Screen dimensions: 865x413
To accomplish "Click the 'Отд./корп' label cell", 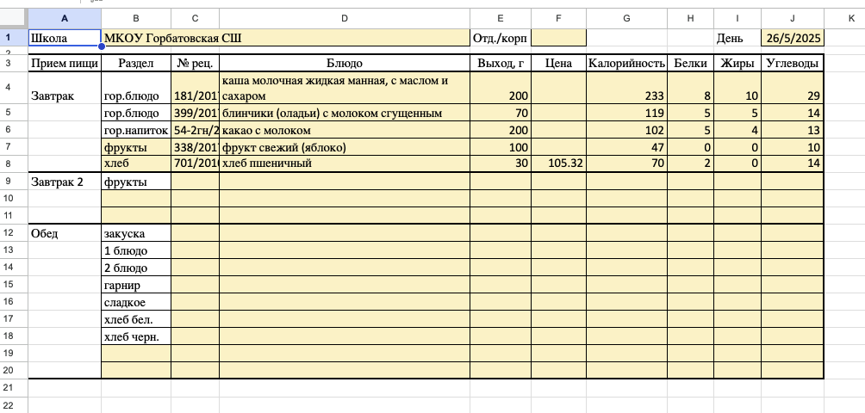I will point(501,38).
